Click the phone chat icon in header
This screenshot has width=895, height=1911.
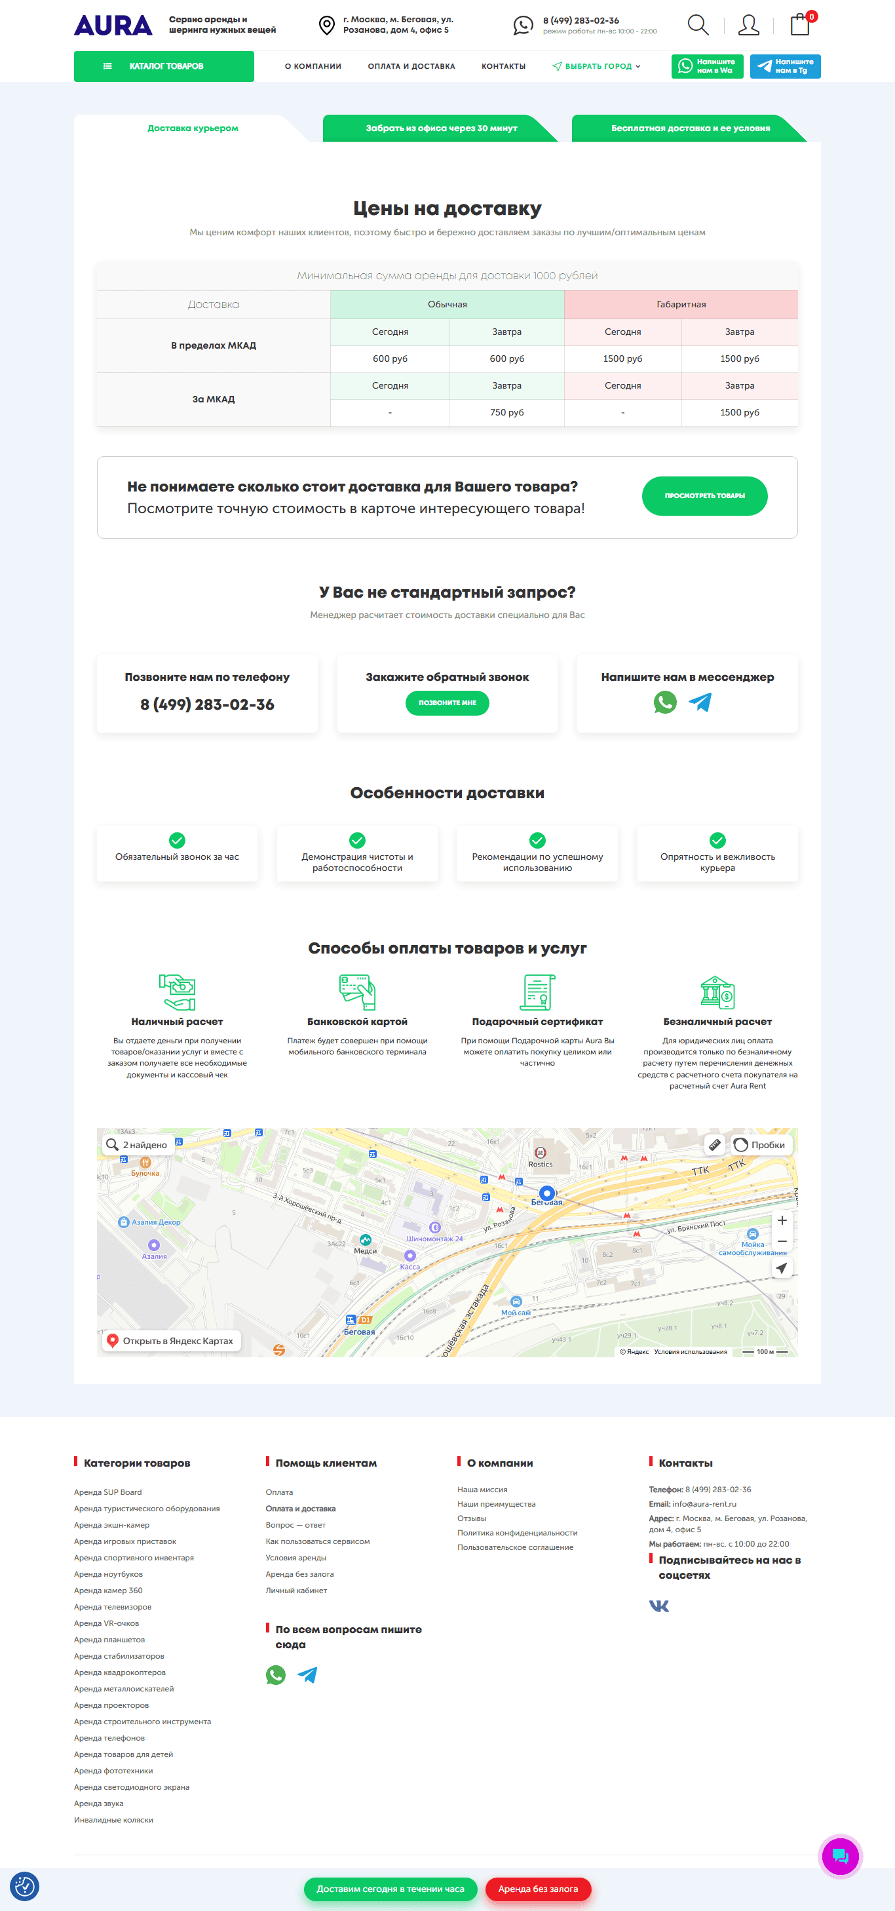[523, 25]
